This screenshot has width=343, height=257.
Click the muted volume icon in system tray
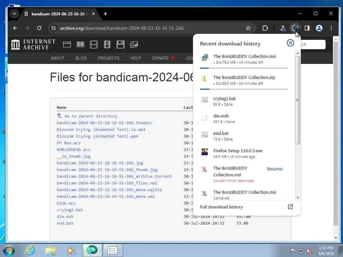coord(309,251)
